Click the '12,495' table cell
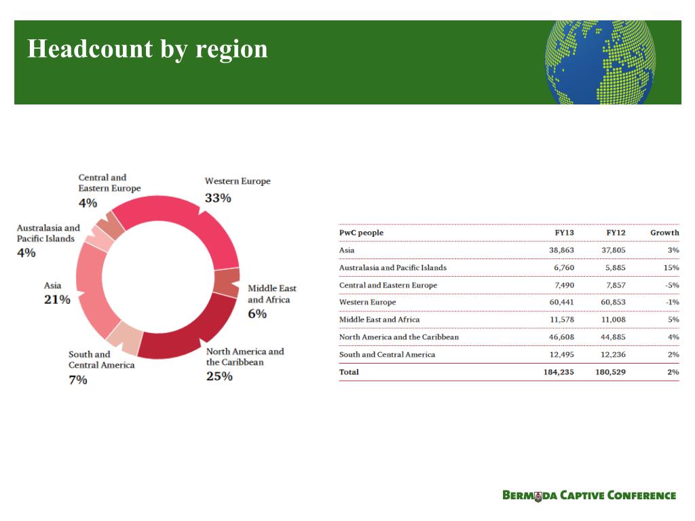Screen dimensions: 695x521 [562, 354]
